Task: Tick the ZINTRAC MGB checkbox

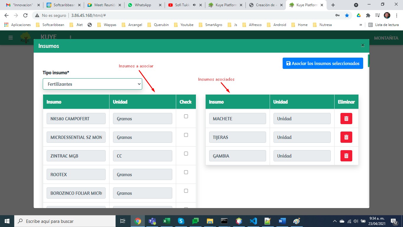Action: pyautogui.click(x=186, y=154)
